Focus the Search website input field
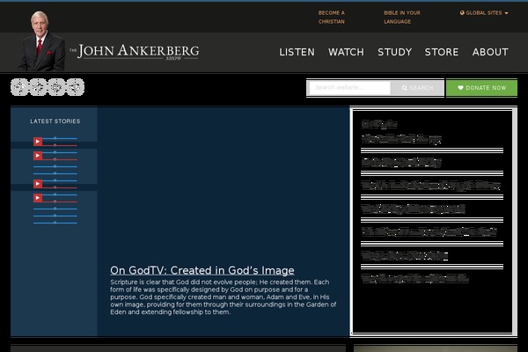Screen dimensions: 528x352 pos(350,88)
